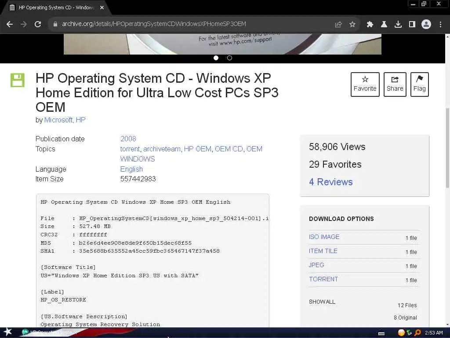
Task: Click the Share button
Action: pyautogui.click(x=395, y=84)
